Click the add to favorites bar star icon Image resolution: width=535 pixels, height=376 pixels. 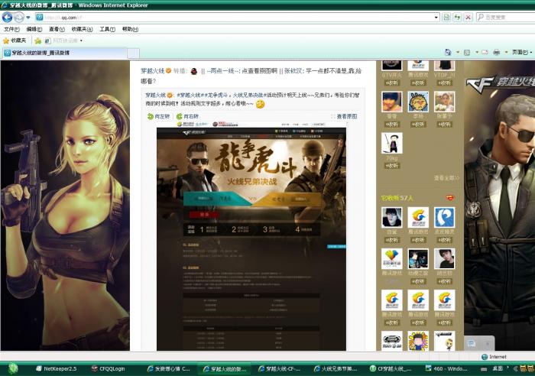click(38, 41)
